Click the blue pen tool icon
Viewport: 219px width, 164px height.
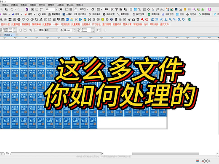[x=161, y=19]
